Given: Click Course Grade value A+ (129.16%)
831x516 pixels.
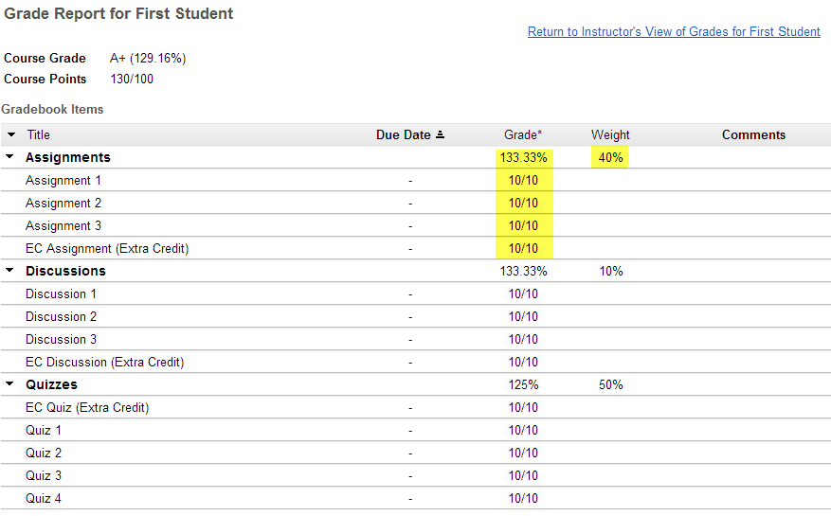Looking at the screenshot, I should pos(148,59).
